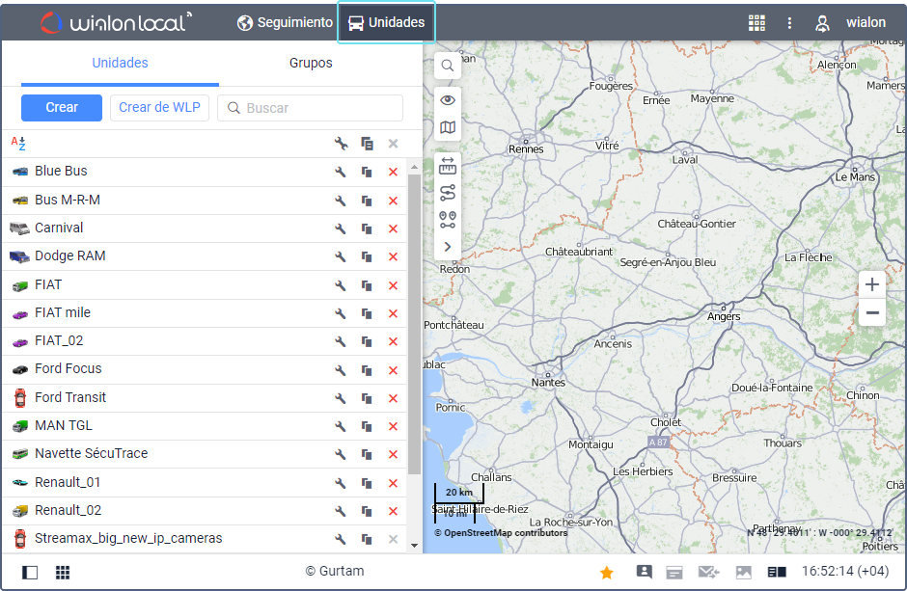Delete the Ford Focus unit
The image size is (907, 591).
[x=393, y=370]
